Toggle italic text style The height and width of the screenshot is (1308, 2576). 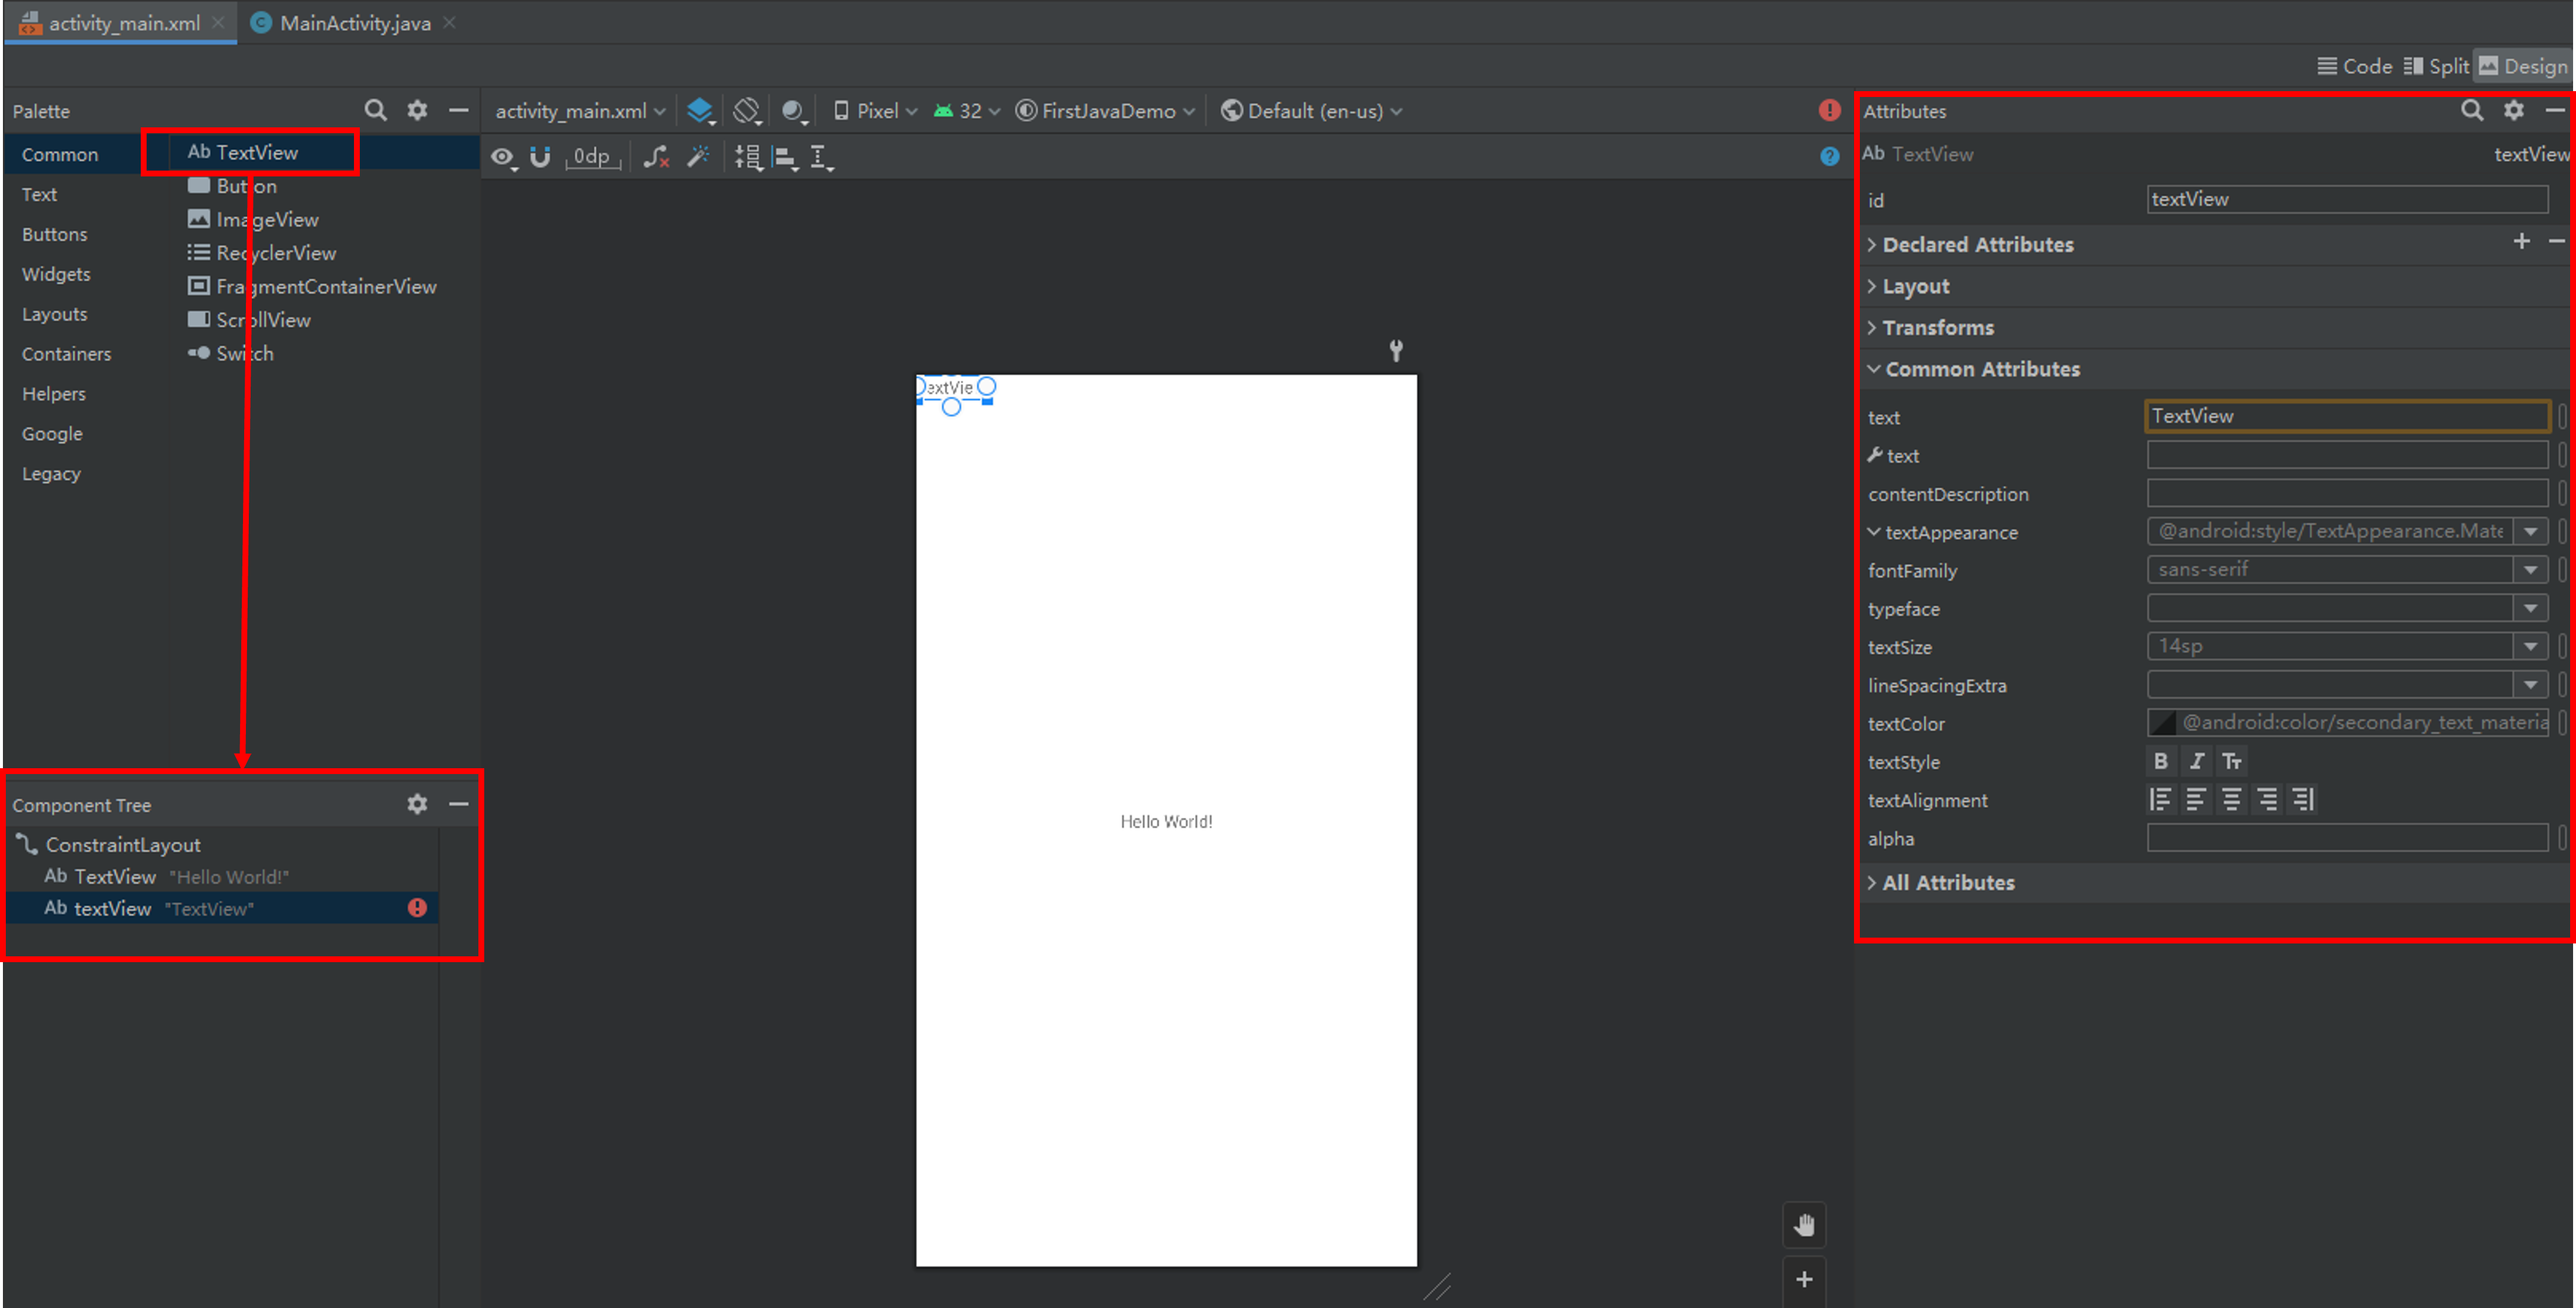coord(2196,761)
